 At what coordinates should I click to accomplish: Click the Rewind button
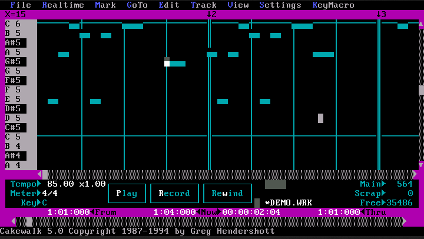tap(227, 193)
